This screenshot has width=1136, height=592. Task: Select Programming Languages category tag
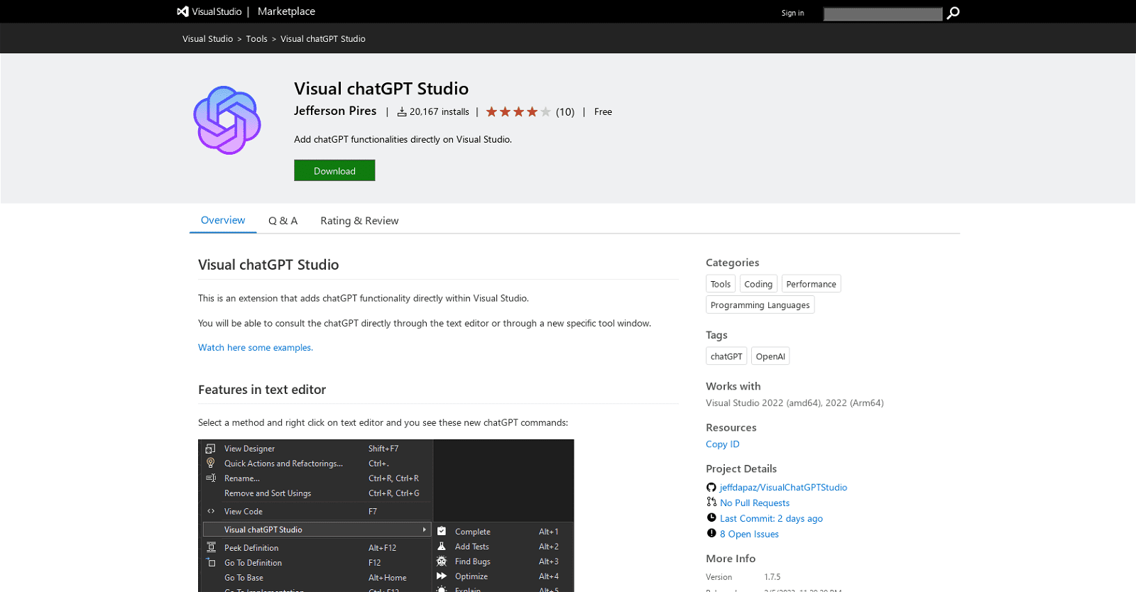pos(760,305)
